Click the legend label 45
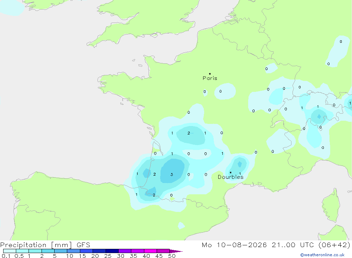This screenshot has height=258, width=352. [x=159, y=256]
